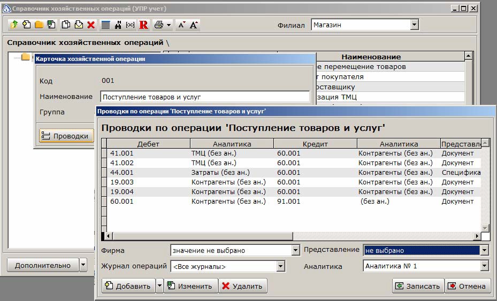Screen dimensions: 497x301
Task: Click the 'перемещение товаров' row in background list
Action: click(x=391, y=66)
